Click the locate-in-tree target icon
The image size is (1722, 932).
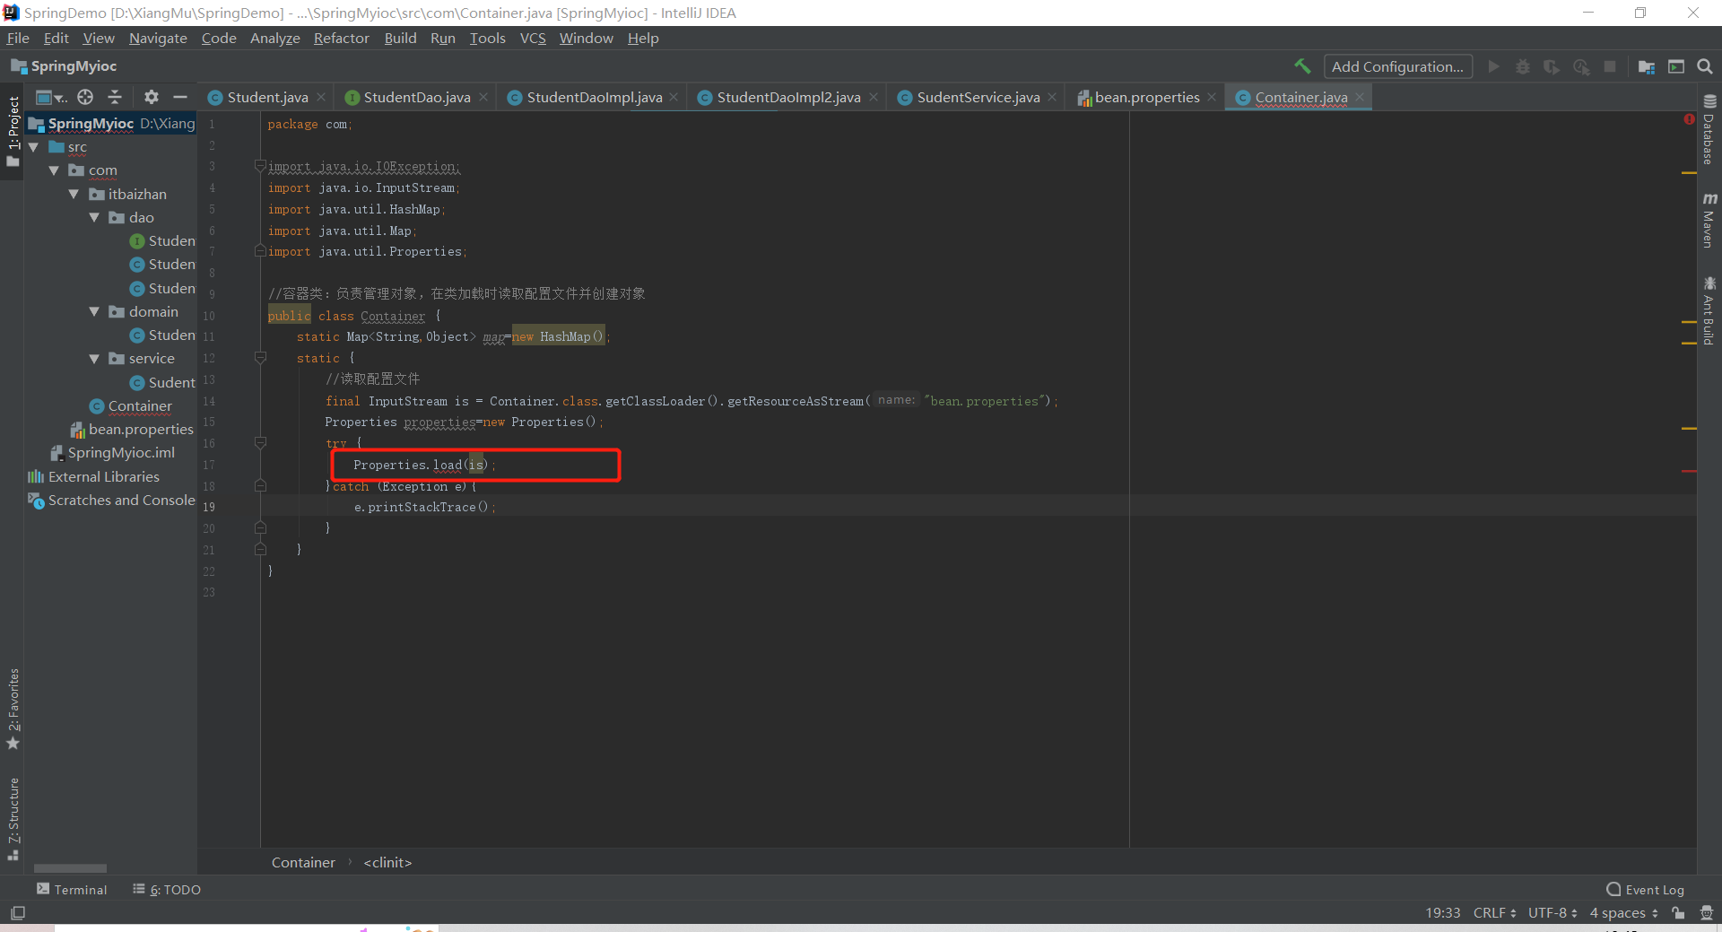[x=85, y=97]
